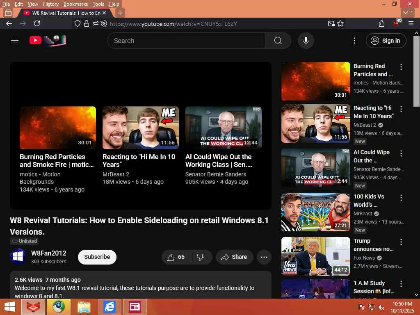The image size is (420, 315).
Task: Open options menu for Reacting to Hi Me sidebar video
Action: pos(401,109)
